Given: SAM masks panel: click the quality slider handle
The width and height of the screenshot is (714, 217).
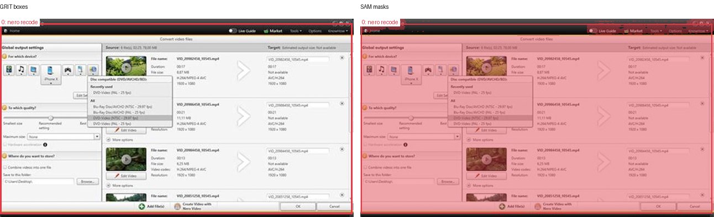Looking at the screenshot, I should click(x=411, y=117).
